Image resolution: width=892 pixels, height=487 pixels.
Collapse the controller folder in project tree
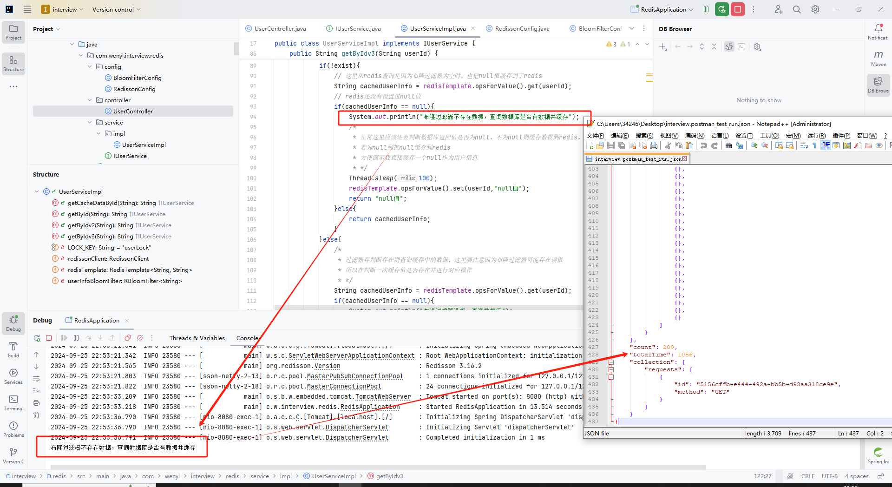[x=90, y=100]
